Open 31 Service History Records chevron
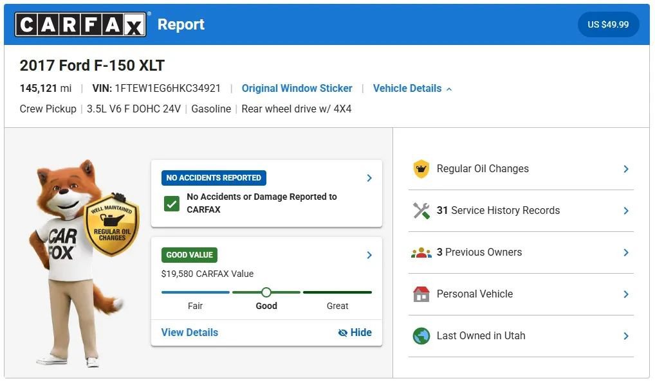Viewport: 655px width, 381px height. [626, 211]
